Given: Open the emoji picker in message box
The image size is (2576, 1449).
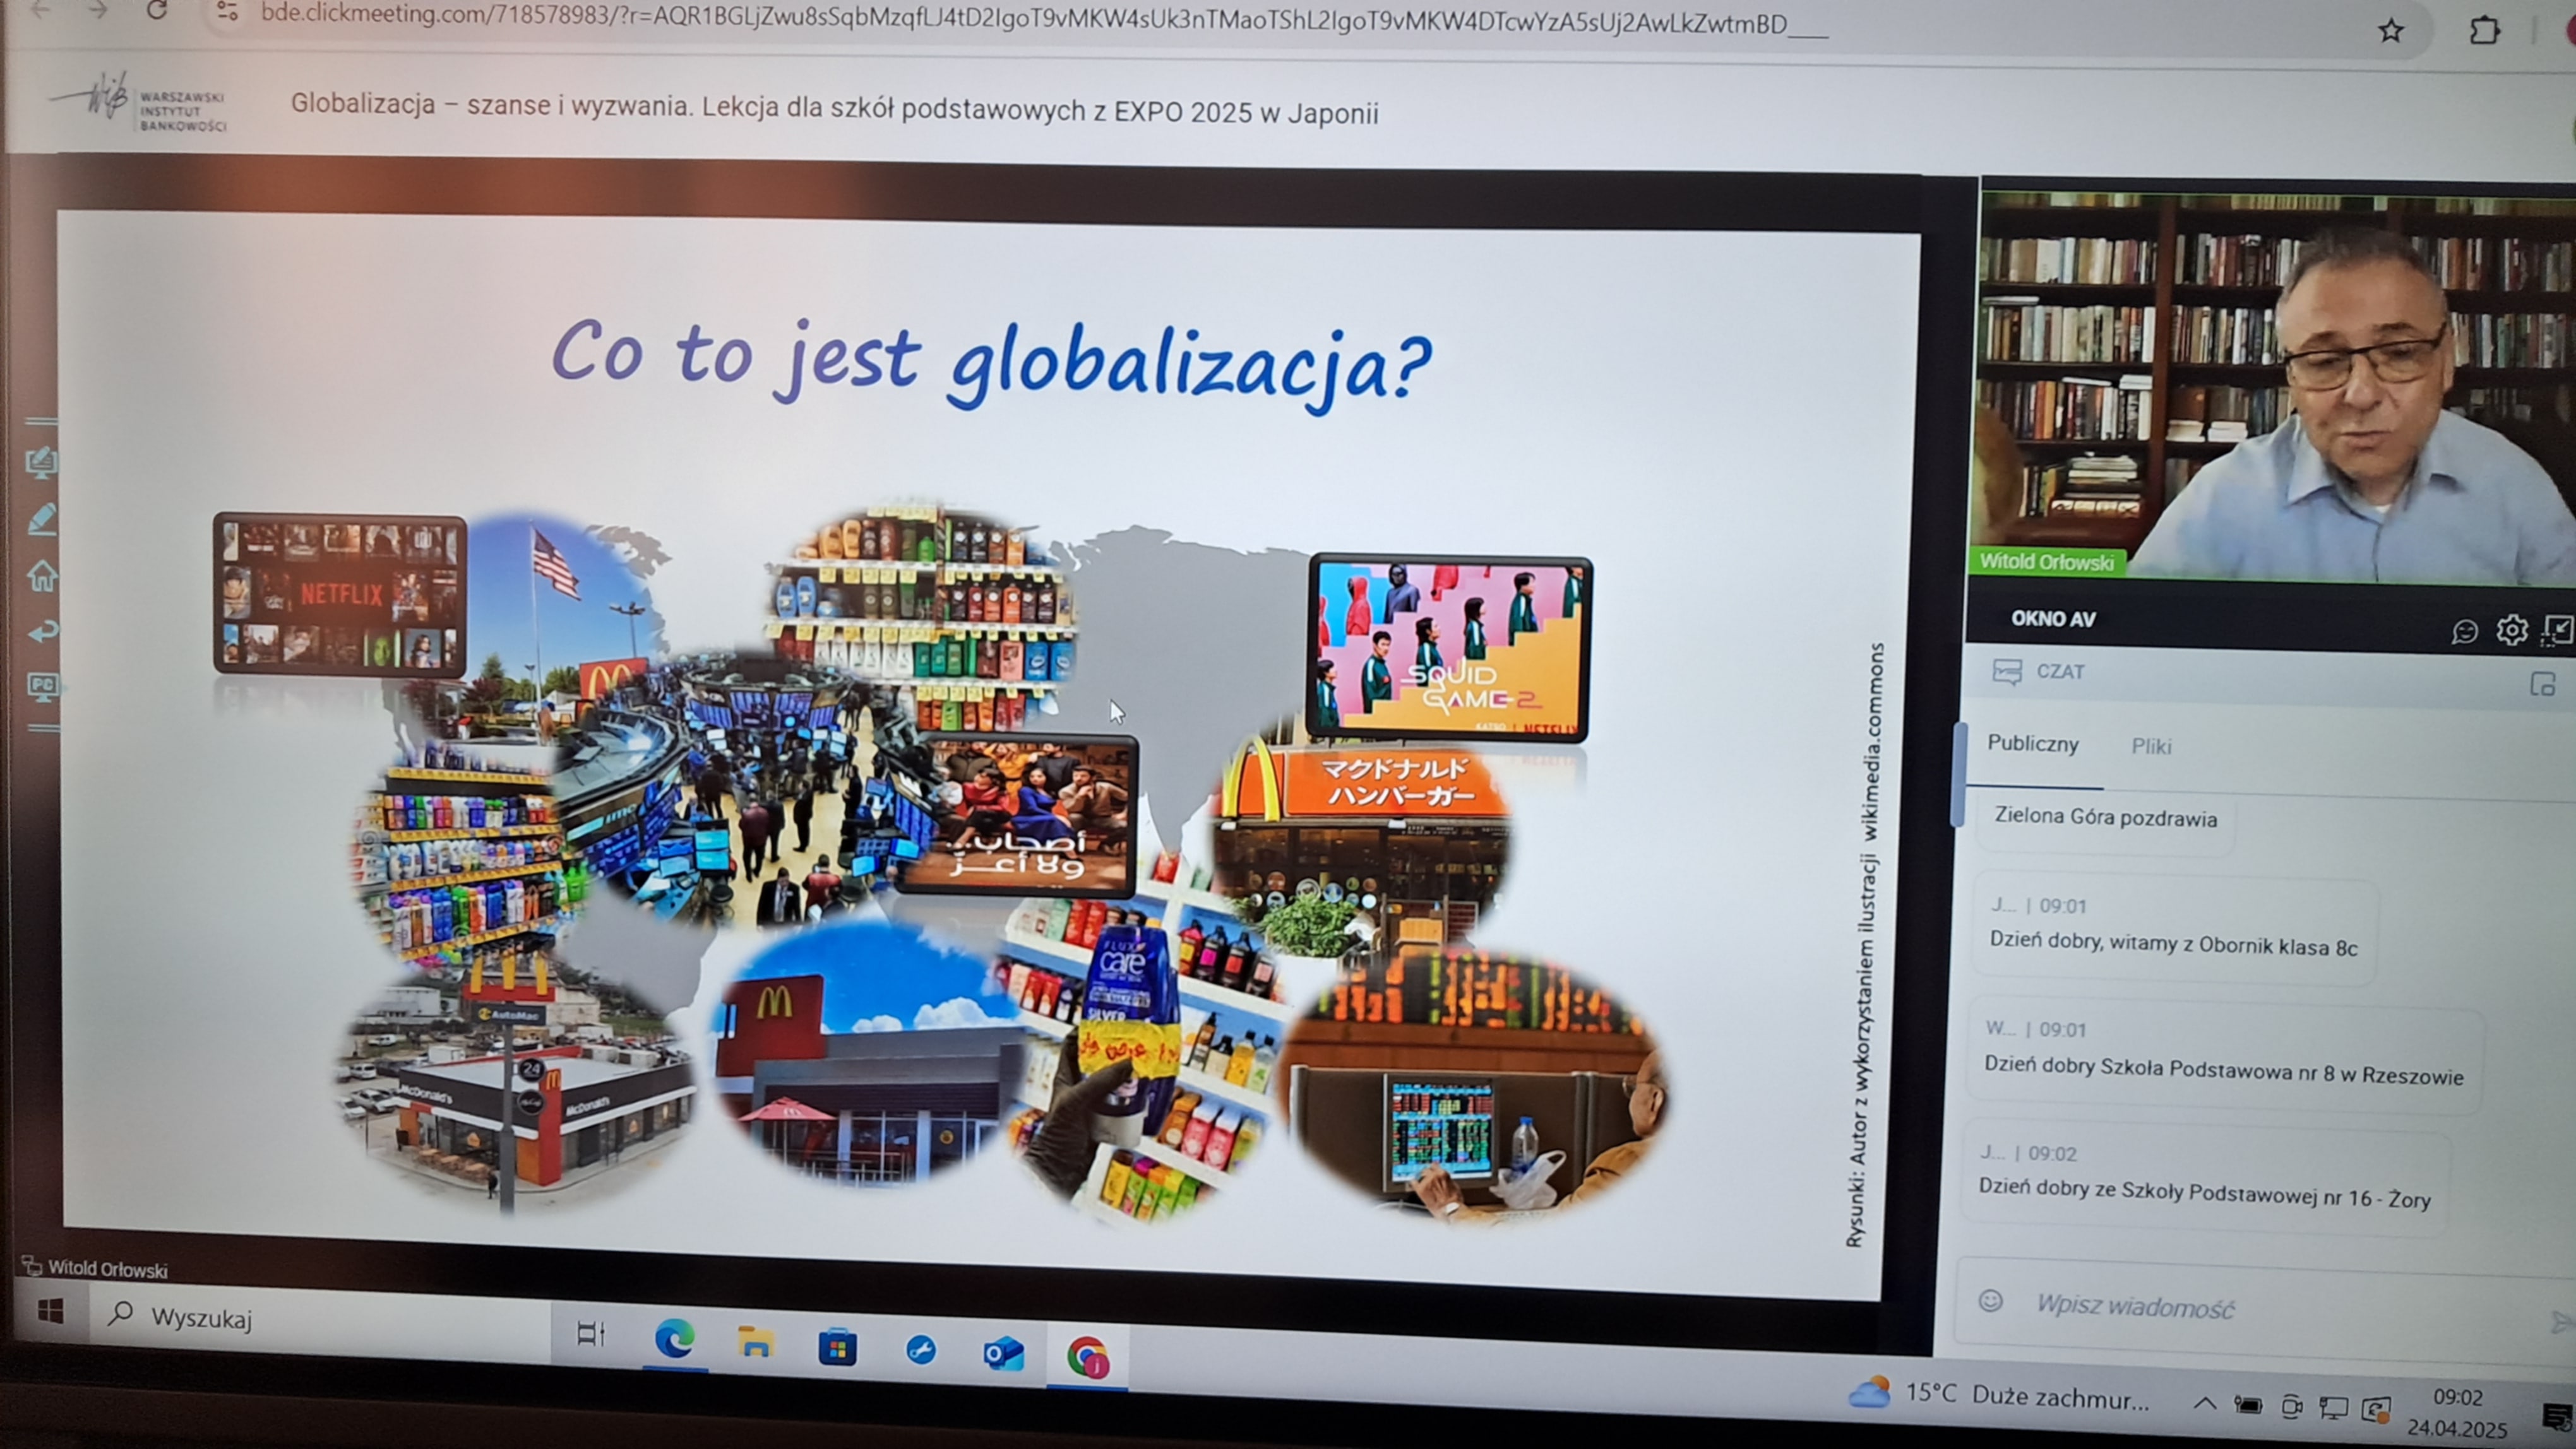Looking at the screenshot, I should (x=1990, y=1300).
